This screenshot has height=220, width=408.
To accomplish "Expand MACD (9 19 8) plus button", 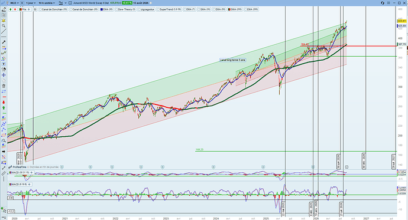I will pyautogui.click(x=29, y=184).
